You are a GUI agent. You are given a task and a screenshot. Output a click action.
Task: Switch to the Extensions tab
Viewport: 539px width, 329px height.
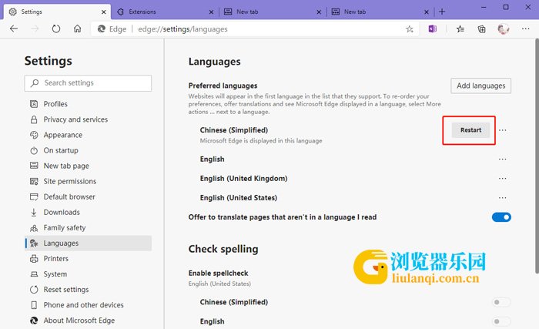pyautogui.click(x=166, y=12)
